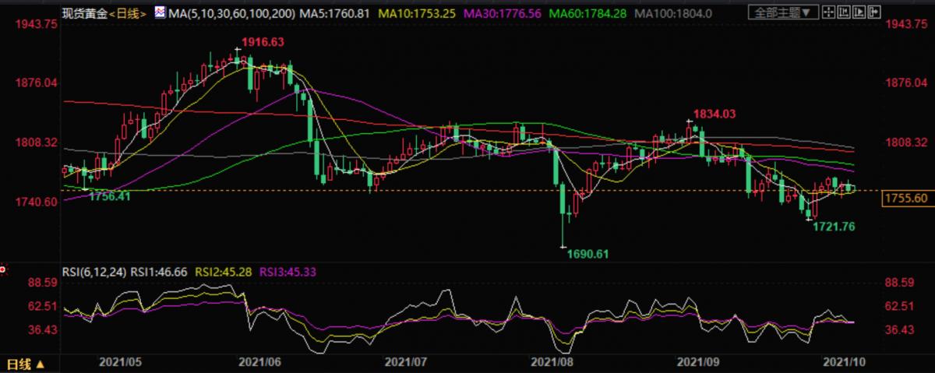This screenshot has height=373, width=935.
Task: Click the chart drawing tools icon
Action: 844,12
